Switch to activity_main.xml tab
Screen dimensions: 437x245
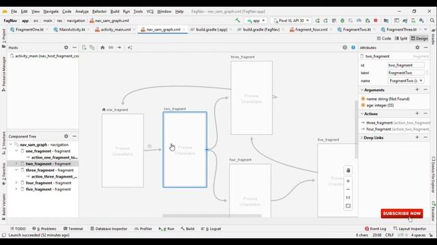[x=115, y=29]
